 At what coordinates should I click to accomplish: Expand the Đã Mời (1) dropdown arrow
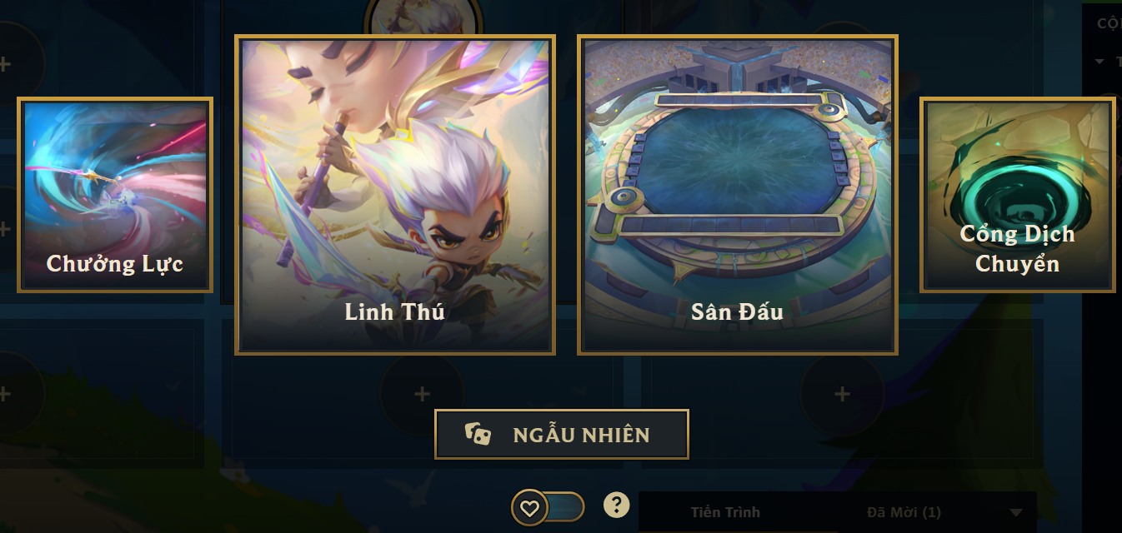pyautogui.click(x=1015, y=512)
